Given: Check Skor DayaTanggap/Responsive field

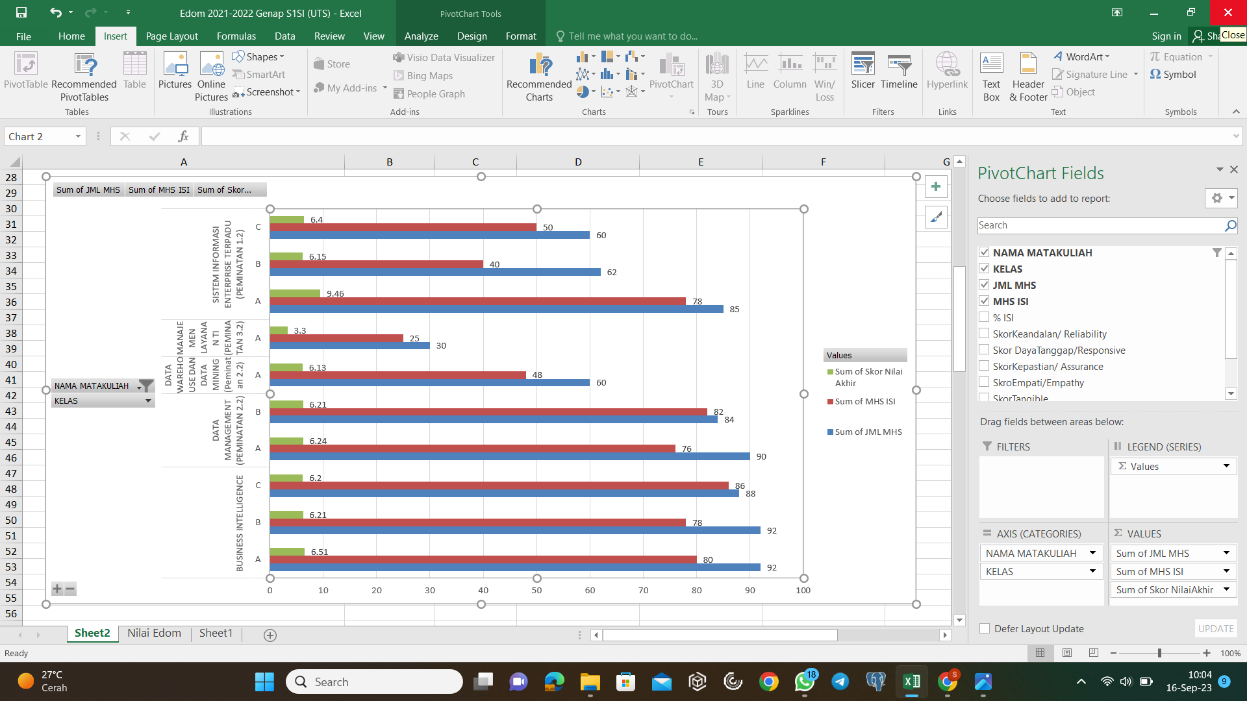Looking at the screenshot, I should pyautogui.click(x=984, y=350).
